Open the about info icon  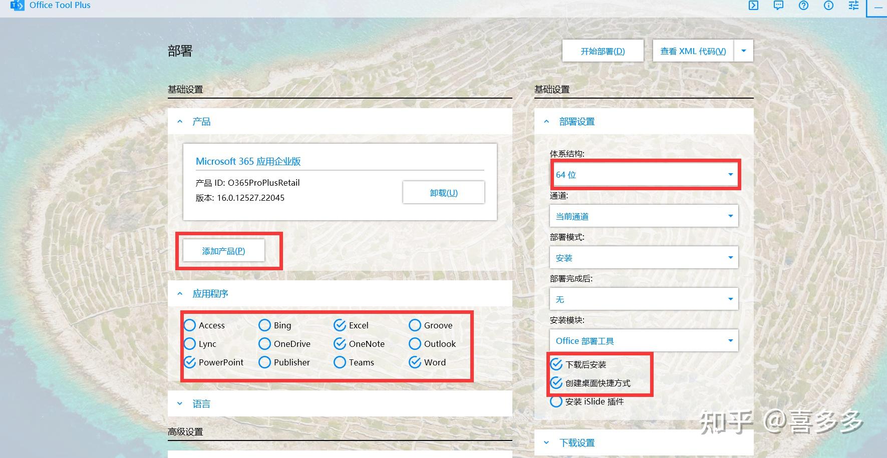pos(828,6)
